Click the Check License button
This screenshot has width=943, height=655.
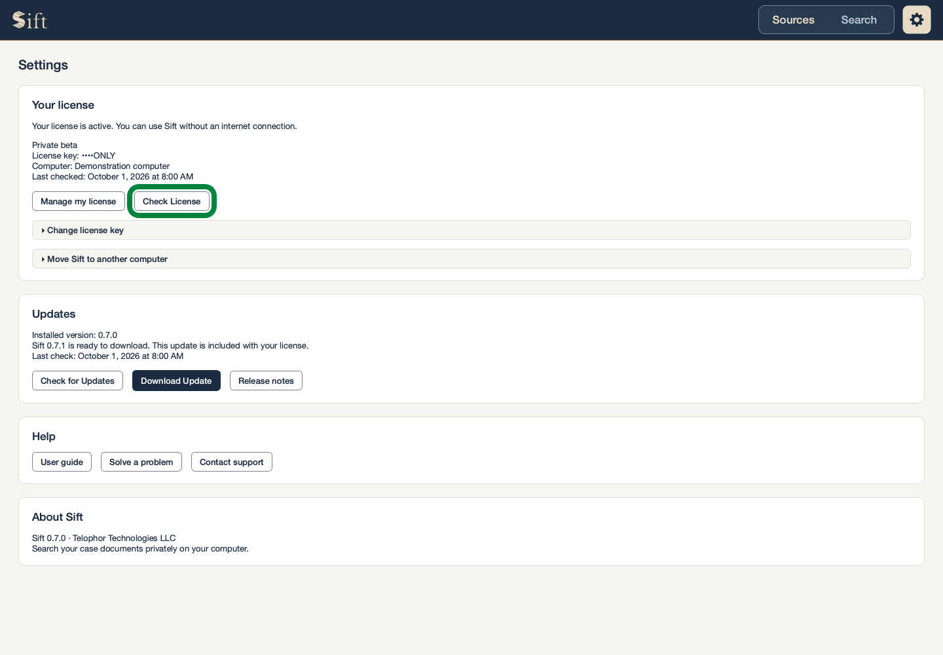pos(172,201)
